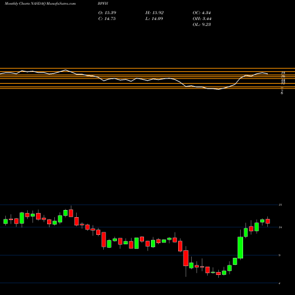Click the most recent red candlestick at chart end
The image size is (295, 295).
click(268, 221)
